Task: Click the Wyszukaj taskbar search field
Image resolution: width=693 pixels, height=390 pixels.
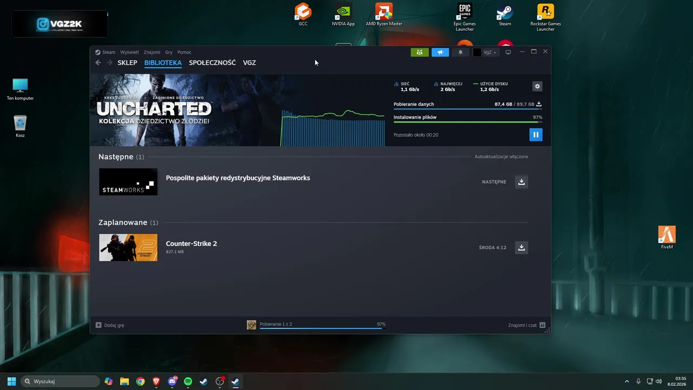Action: tap(60, 381)
